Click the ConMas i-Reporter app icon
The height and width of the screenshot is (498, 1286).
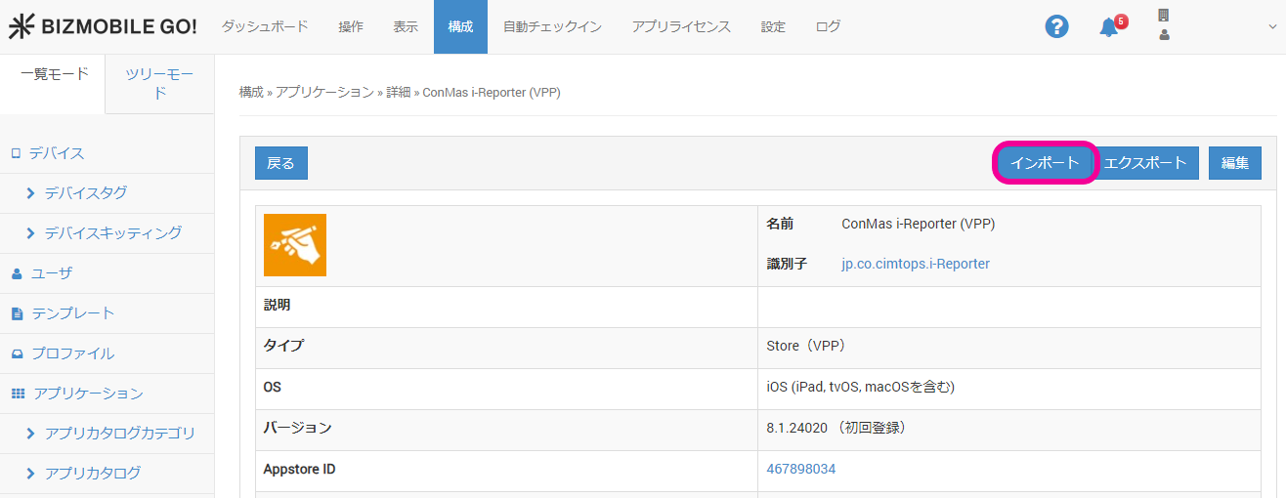[295, 245]
